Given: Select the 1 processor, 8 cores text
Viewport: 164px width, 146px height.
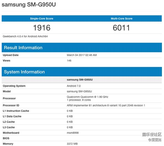Looking at the screenshot, I should [79, 100].
